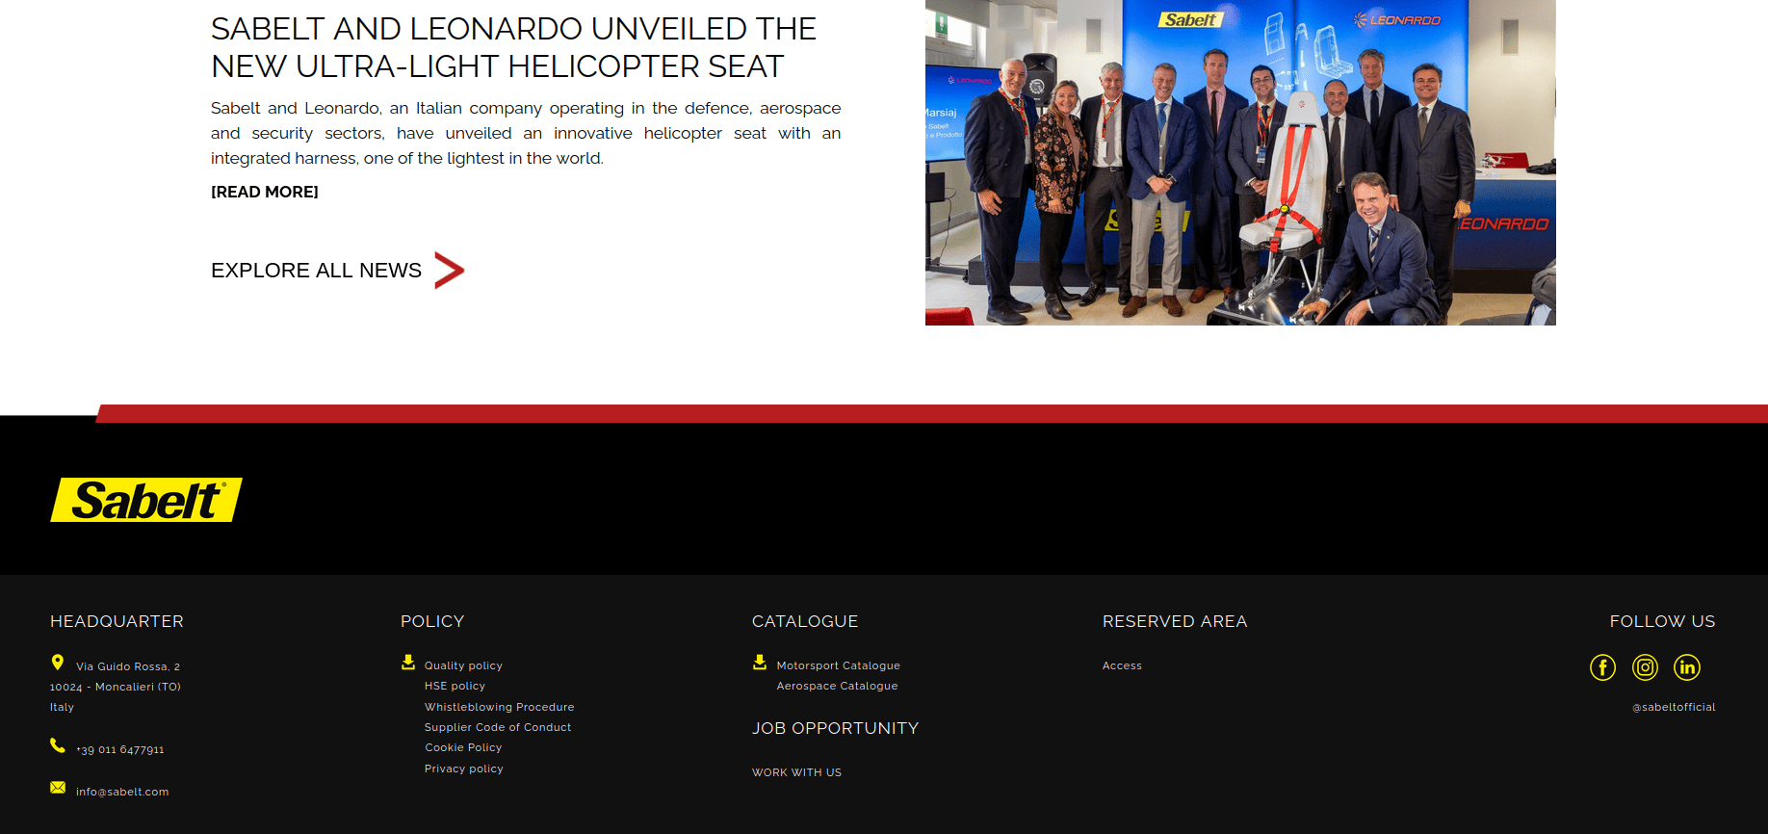View the Supplier Code of Conduct
This screenshot has width=1768, height=834.
tap(498, 728)
